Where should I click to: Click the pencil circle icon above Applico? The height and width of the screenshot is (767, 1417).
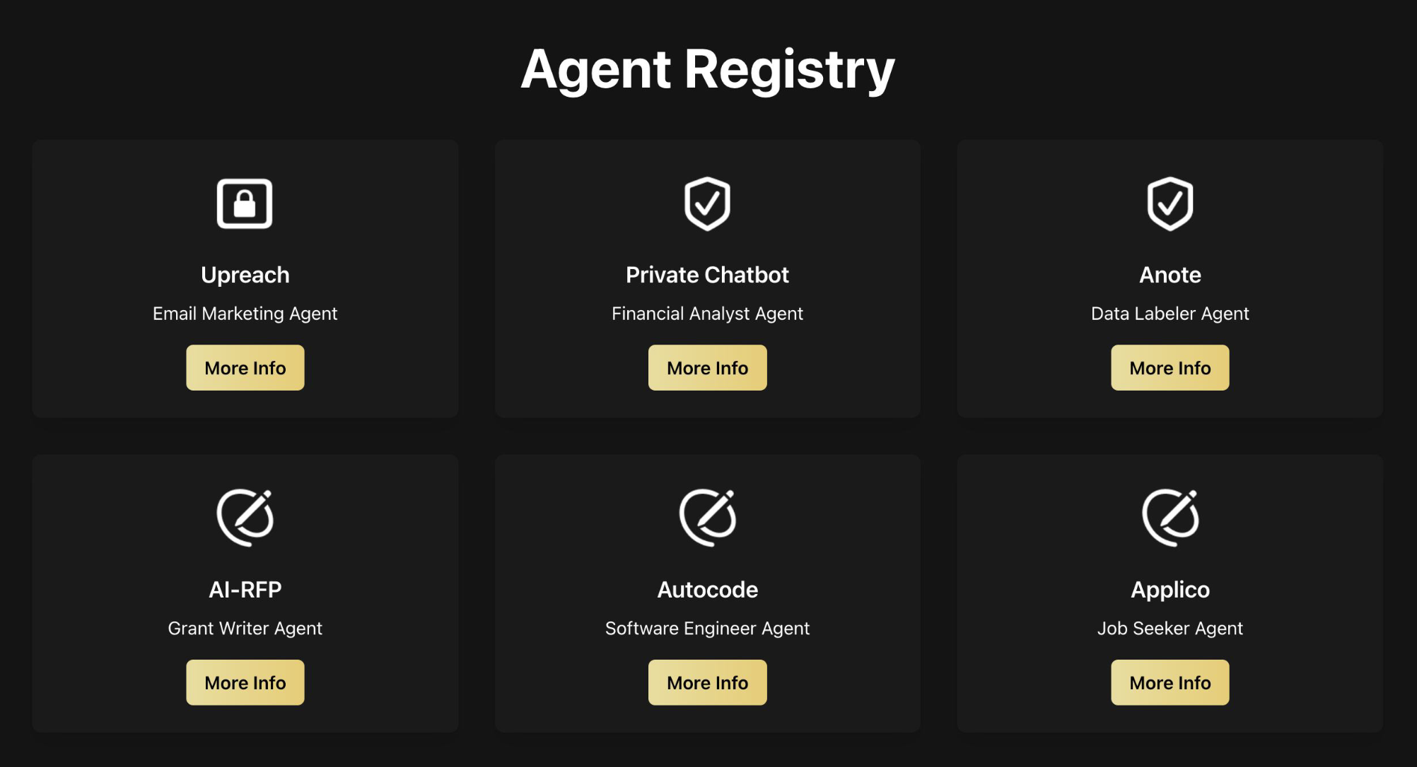tap(1170, 517)
